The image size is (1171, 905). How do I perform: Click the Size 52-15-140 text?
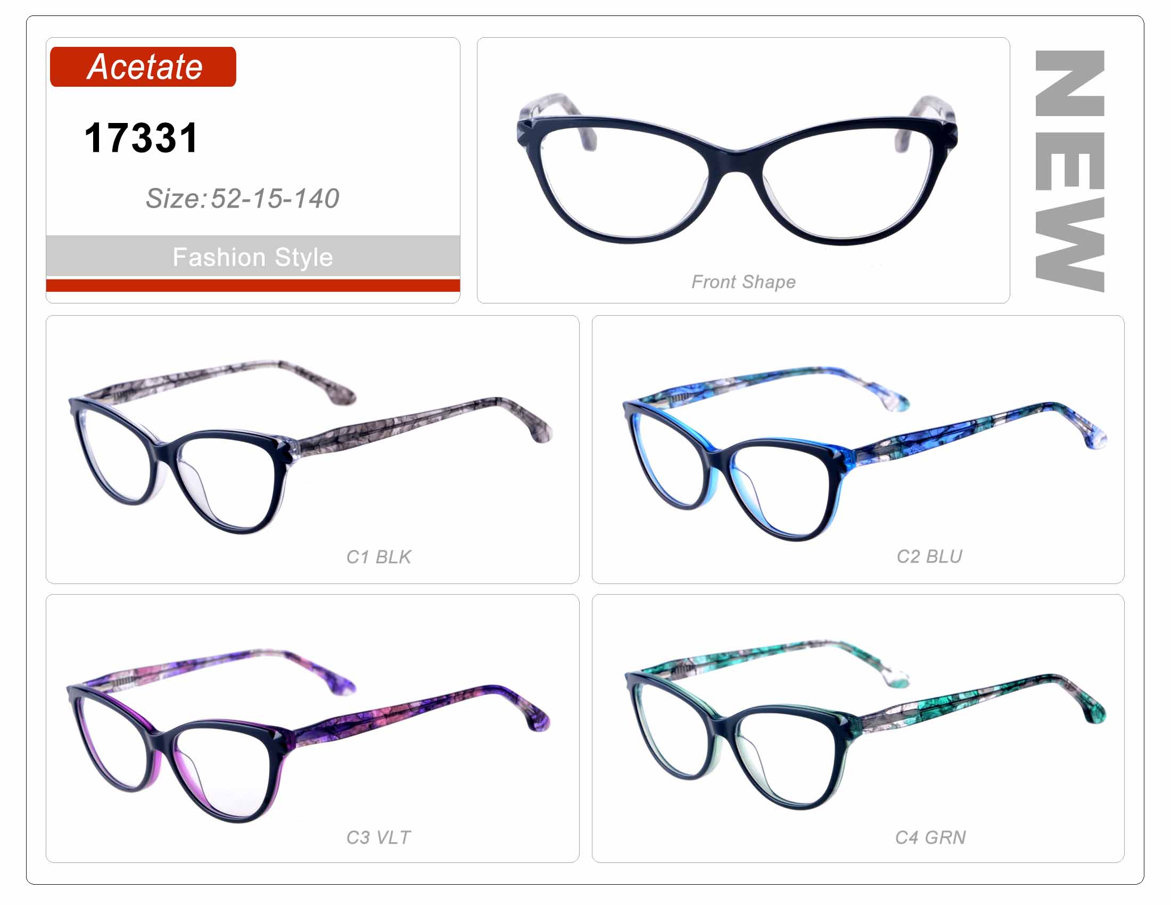pos(242,199)
